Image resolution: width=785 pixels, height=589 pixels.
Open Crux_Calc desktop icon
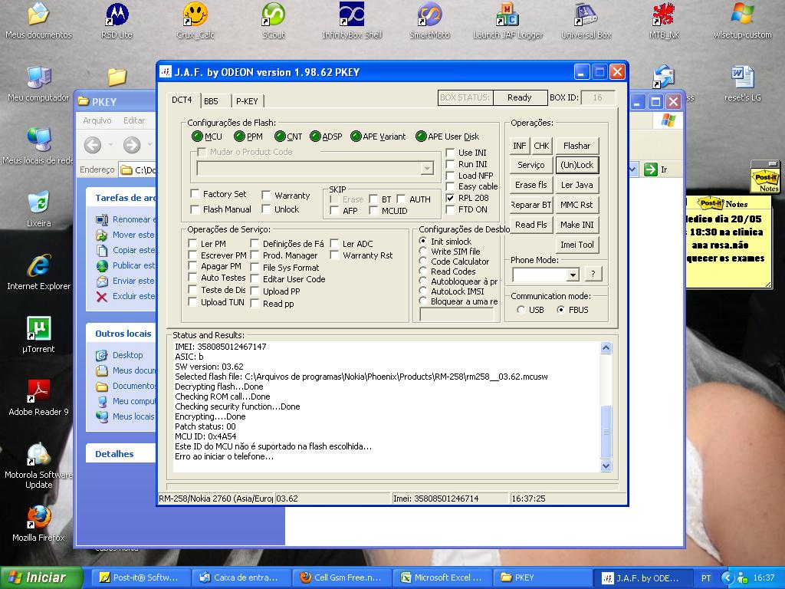[x=195, y=21]
